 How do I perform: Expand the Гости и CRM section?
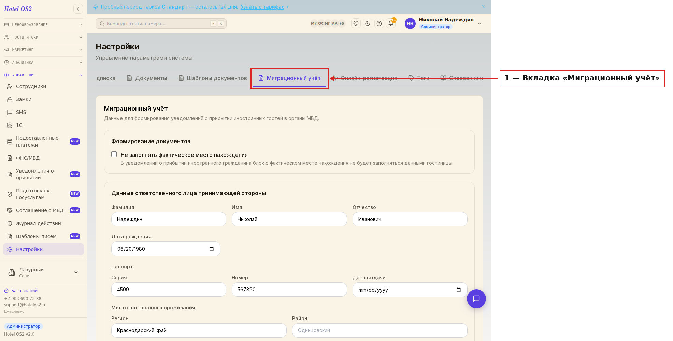(43, 38)
